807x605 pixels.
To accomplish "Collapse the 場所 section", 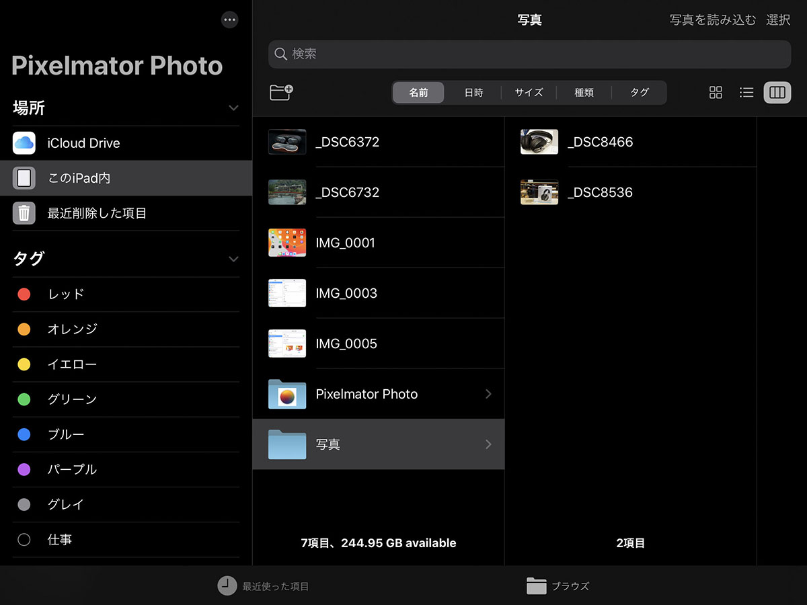I will click(233, 108).
